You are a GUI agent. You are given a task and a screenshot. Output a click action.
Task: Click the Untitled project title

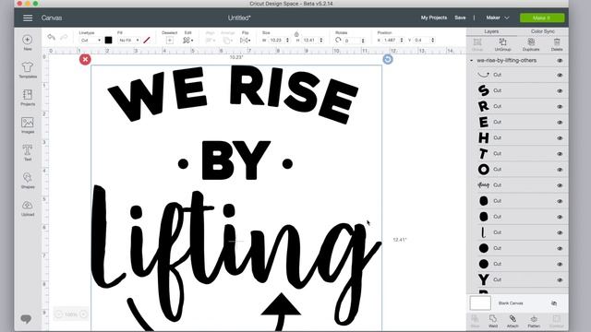[239, 18]
